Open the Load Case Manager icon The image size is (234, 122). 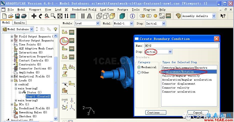(x=72, y=57)
